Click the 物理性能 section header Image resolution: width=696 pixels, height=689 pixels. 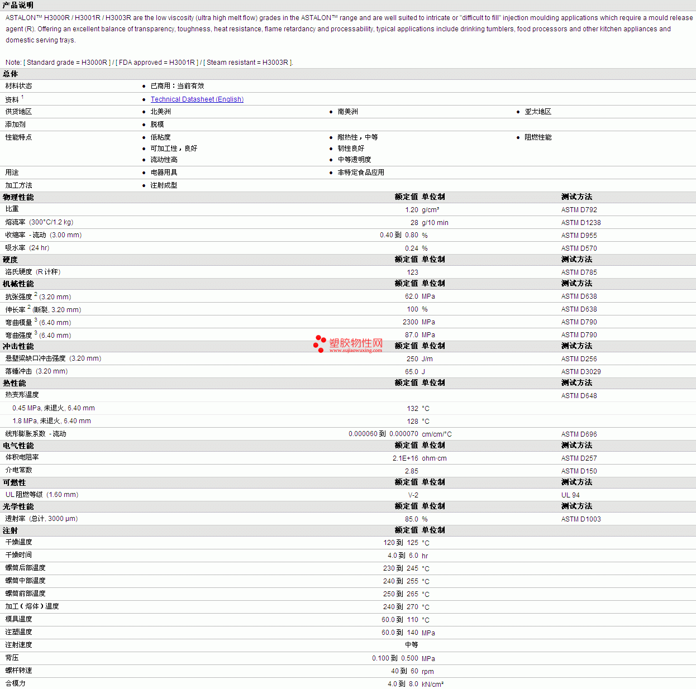[x=18, y=197]
